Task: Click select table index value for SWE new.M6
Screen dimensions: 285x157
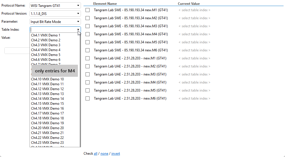Action: coord(195,50)
